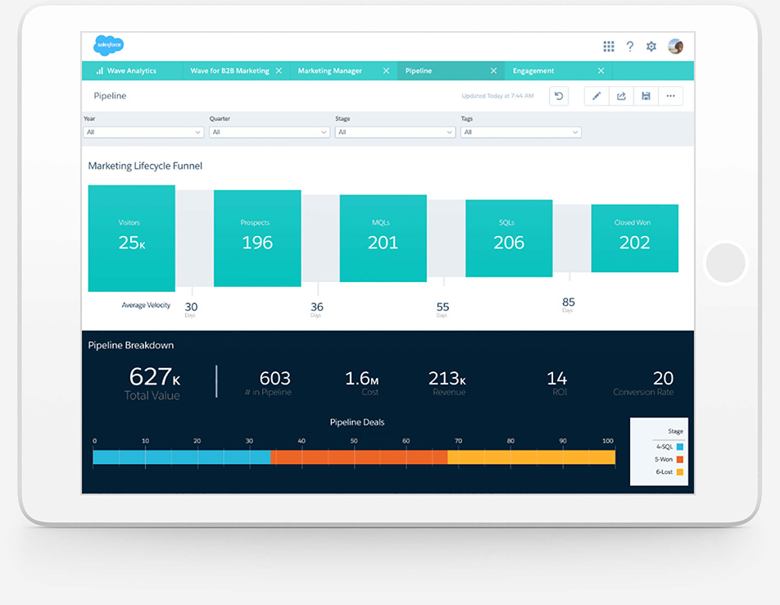The height and width of the screenshot is (605, 780).
Task: Open the App Launcher grid icon
Action: (609, 46)
